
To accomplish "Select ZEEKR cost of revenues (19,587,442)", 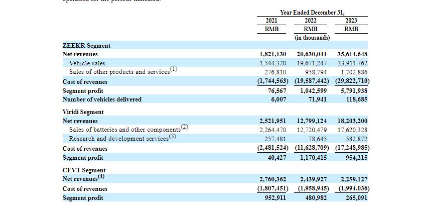I will 312,81.
